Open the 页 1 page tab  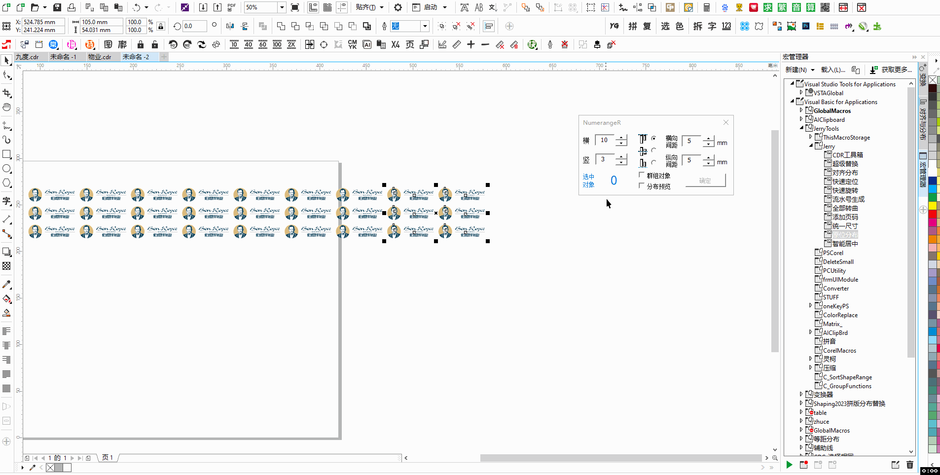108,458
